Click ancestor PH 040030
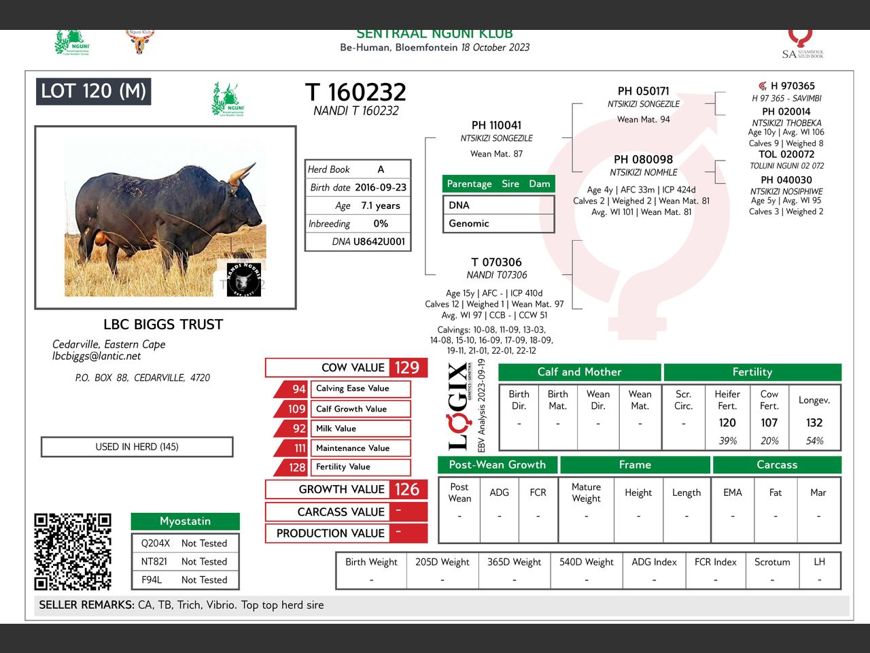Viewport: 870px width, 653px height. [x=786, y=180]
